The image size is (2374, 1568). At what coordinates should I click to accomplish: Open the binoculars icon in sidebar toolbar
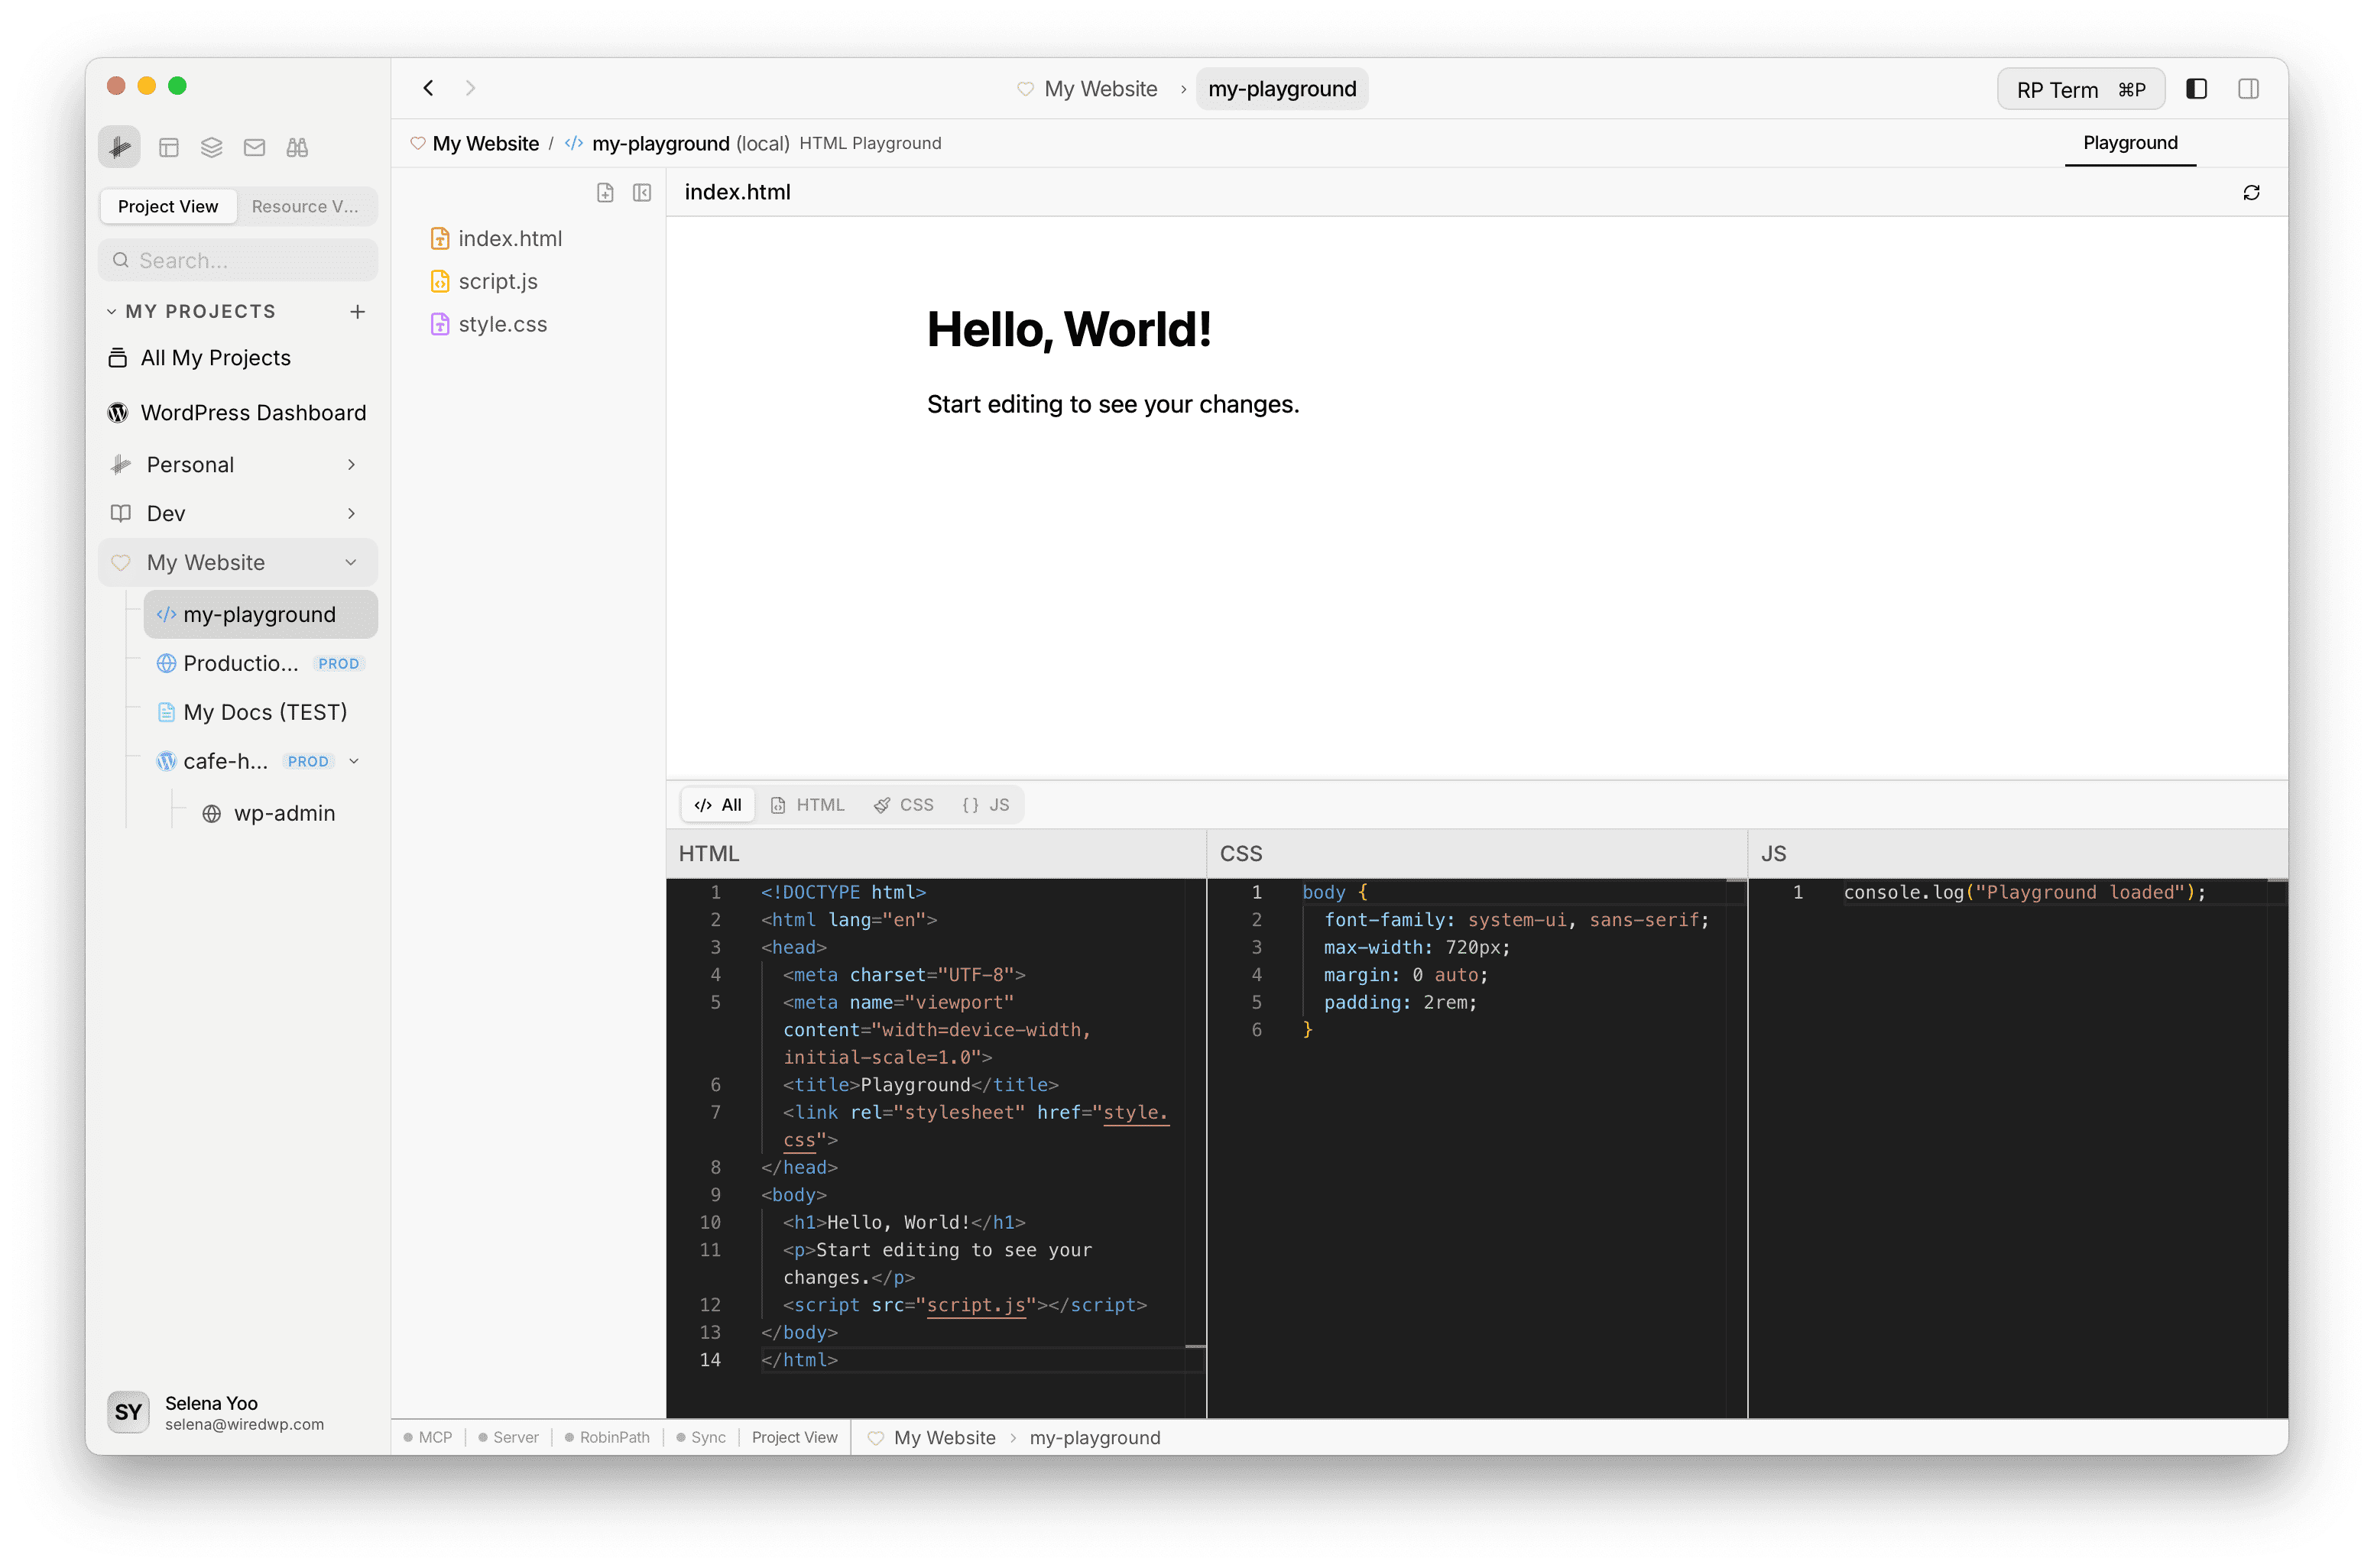coord(297,148)
